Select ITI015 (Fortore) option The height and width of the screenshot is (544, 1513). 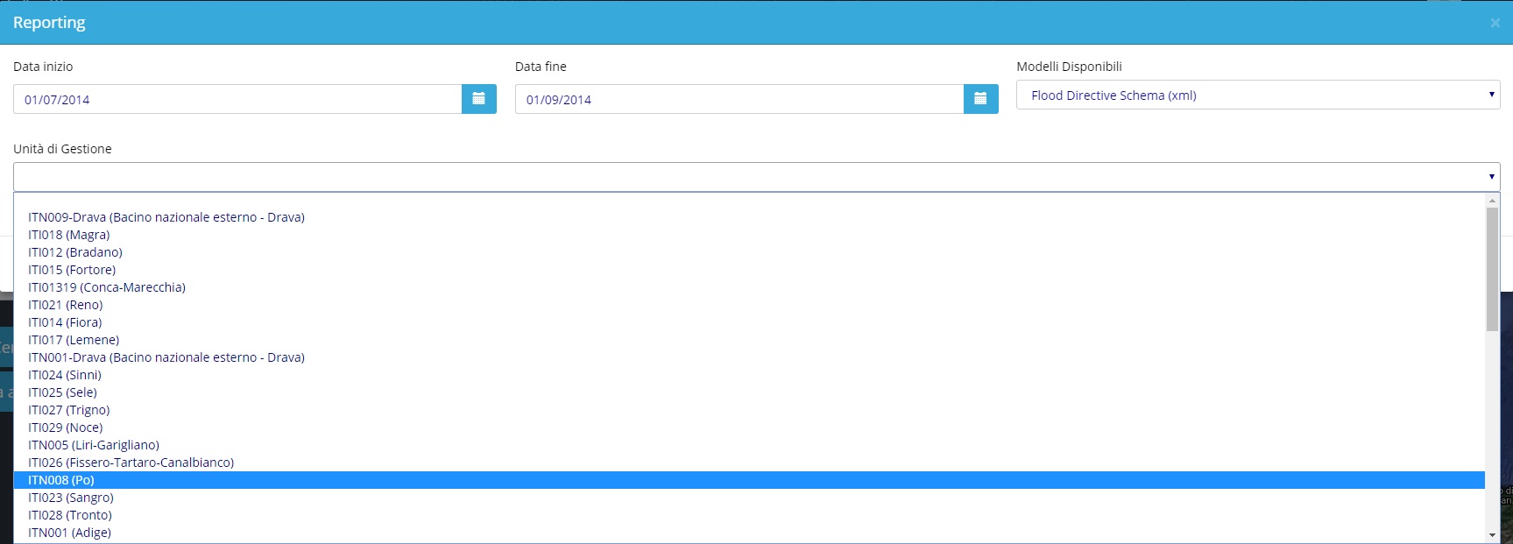(749, 270)
